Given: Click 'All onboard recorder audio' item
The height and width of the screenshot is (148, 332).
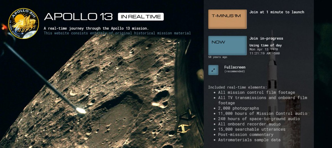Looking at the screenshot, I should click(249, 124).
